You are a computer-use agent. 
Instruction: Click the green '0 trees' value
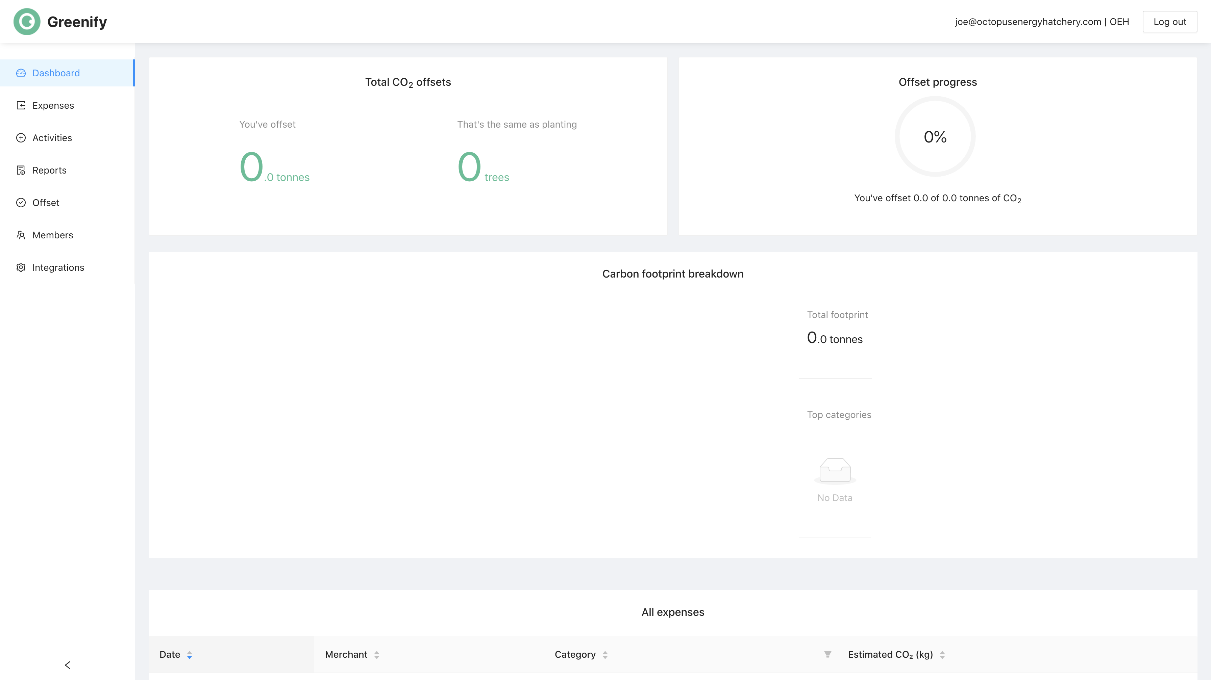tap(483, 168)
